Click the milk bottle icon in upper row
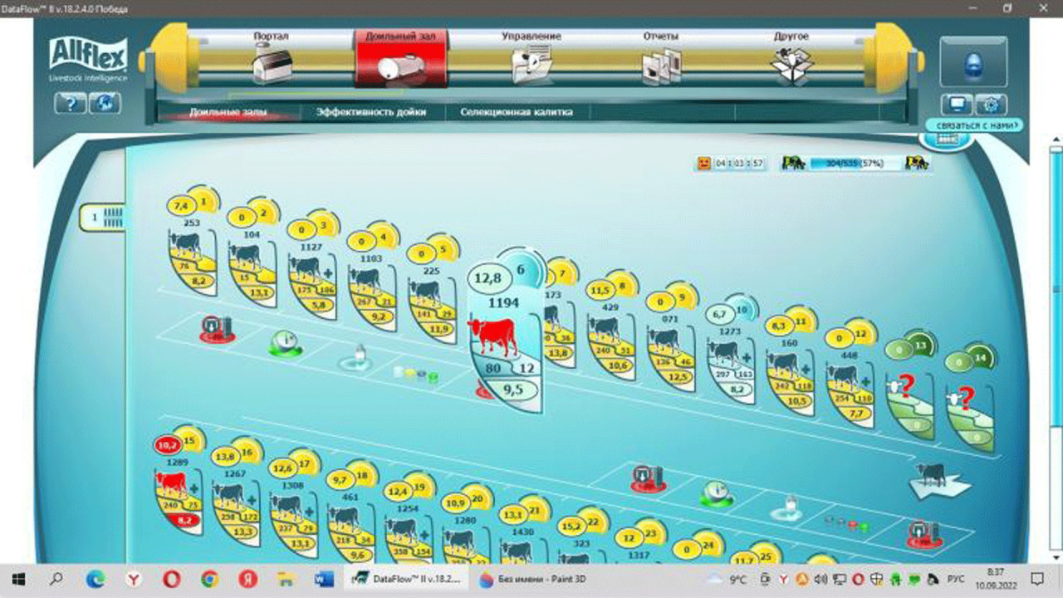The width and height of the screenshot is (1063, 598). (x=357, y=357)
